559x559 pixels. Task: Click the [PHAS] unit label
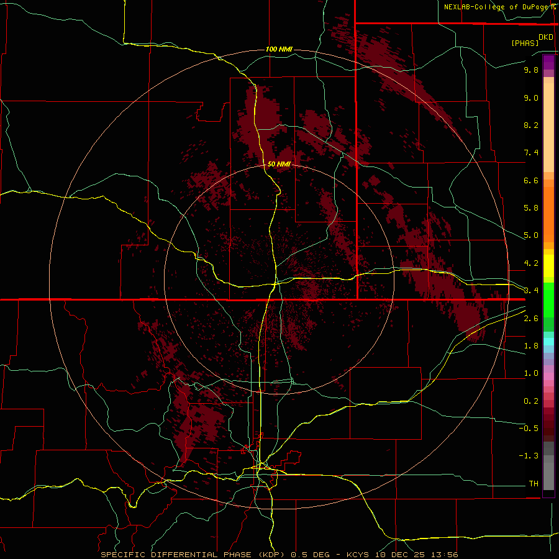(x=525, y=43)
